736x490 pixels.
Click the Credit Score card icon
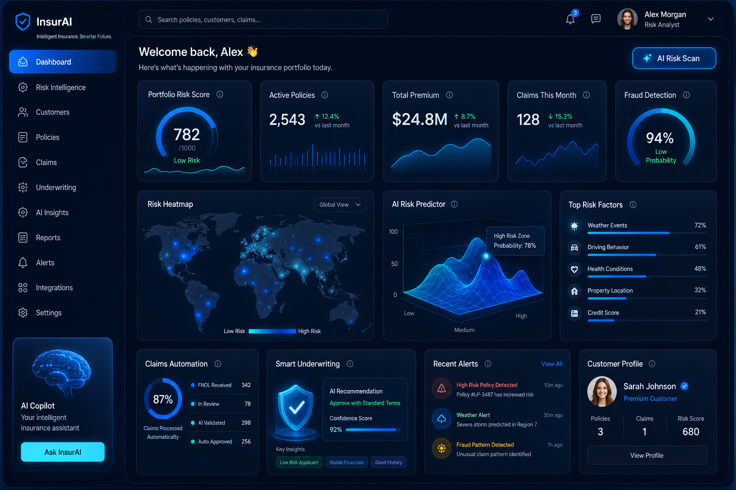click(574, 313)
